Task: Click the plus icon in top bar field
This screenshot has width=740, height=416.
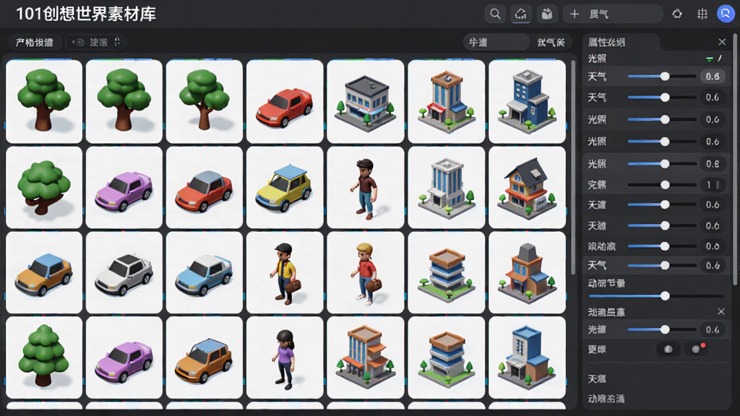Action: point(575,14)
